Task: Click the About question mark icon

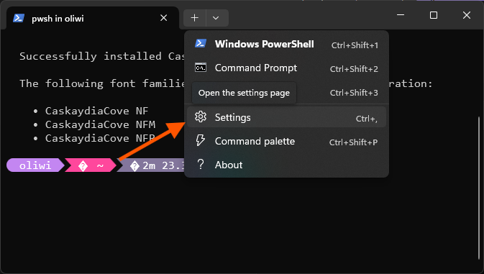Action: (201, 164)
